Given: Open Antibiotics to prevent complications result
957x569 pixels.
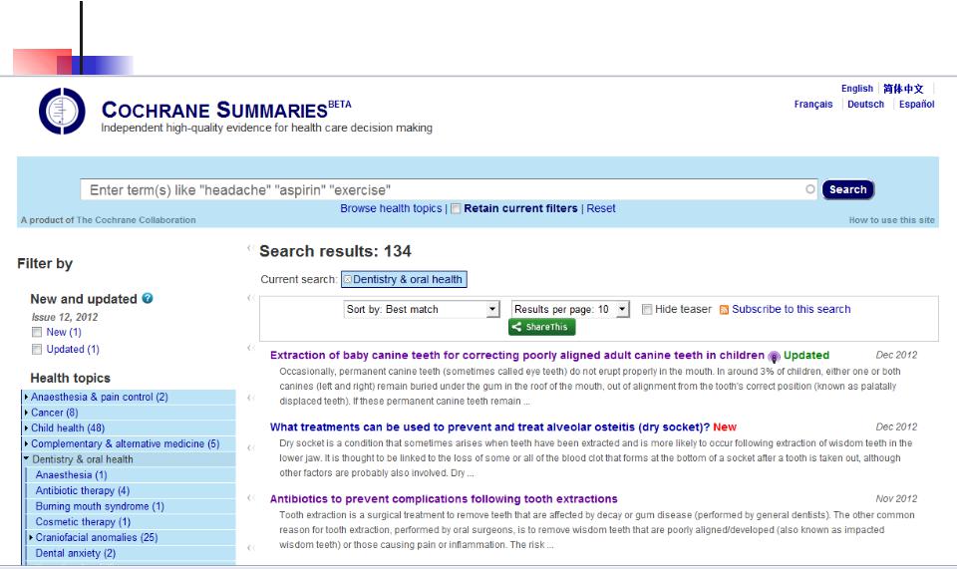Looking at the screenshot, I should click(x=444, y=499).
